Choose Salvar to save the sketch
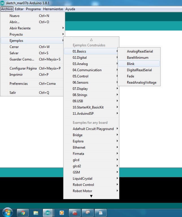This screenshot has height=217, width=182. 32,53
